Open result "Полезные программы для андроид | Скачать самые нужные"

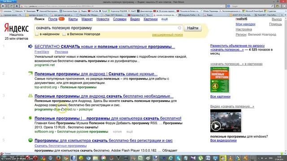[96, 74]
